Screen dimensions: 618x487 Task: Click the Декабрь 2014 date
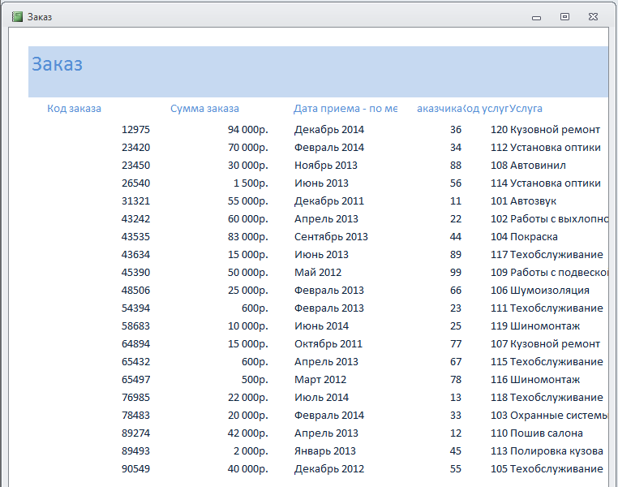329,130
